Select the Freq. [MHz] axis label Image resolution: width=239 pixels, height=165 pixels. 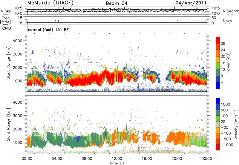click(x=6, y=20)
